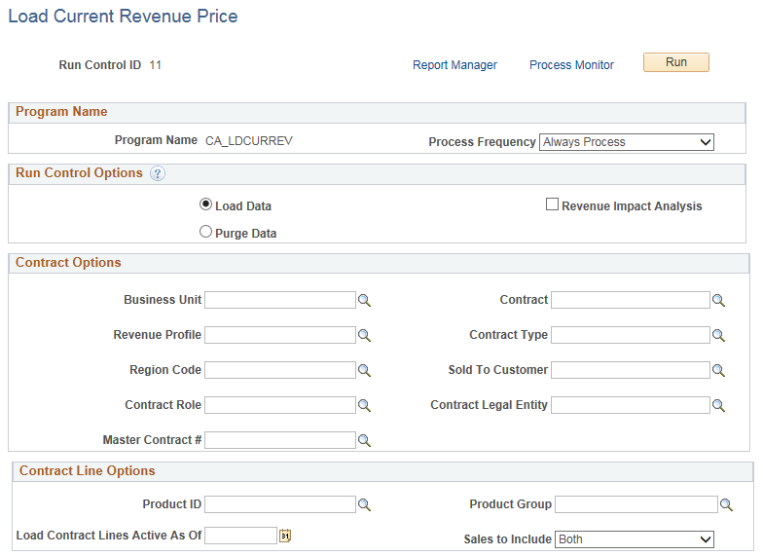This screenshot has height=556, width=763.
Task: Open calendar for Load Contract Lines Active As Of
Action: [x=285, y=536]
